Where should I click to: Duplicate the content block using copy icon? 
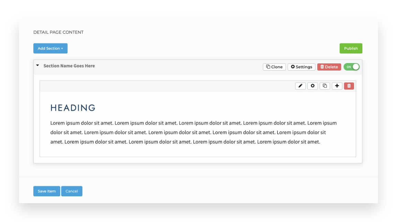325,86
